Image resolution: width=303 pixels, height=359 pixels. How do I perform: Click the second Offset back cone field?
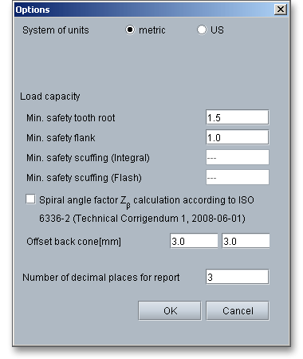[x=246, y=241]
